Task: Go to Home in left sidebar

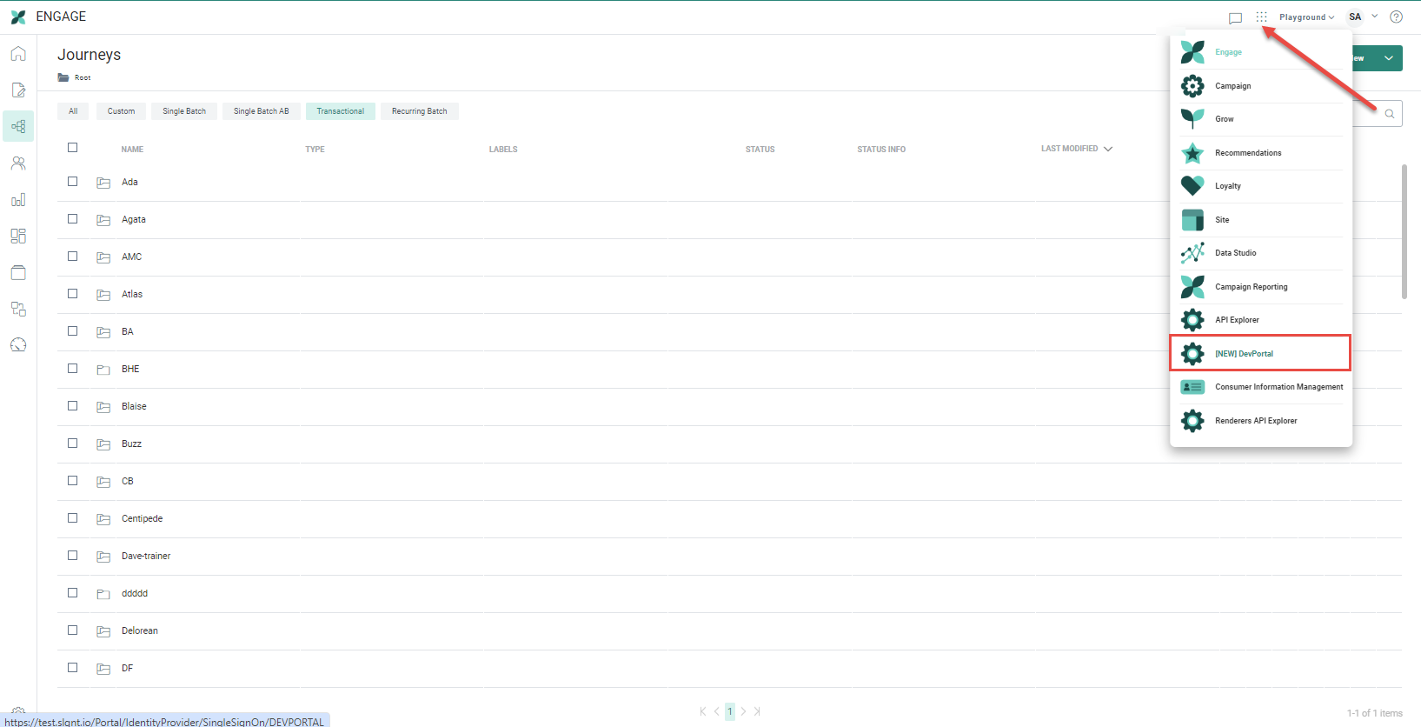Action: [18, 54]
